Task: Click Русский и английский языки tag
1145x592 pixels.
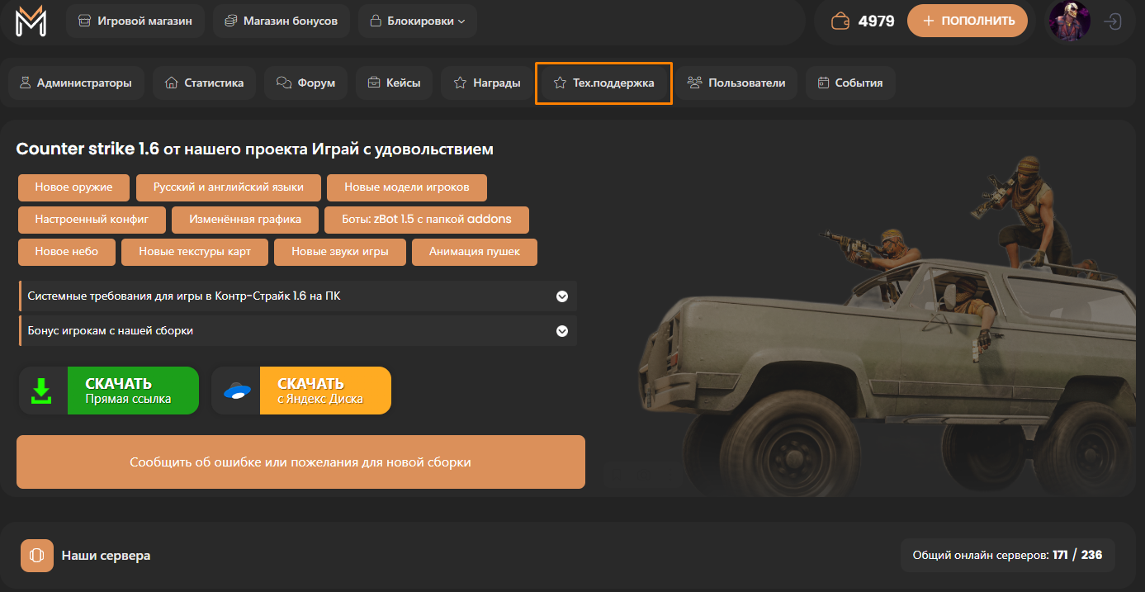Action: tap(229, 187)
